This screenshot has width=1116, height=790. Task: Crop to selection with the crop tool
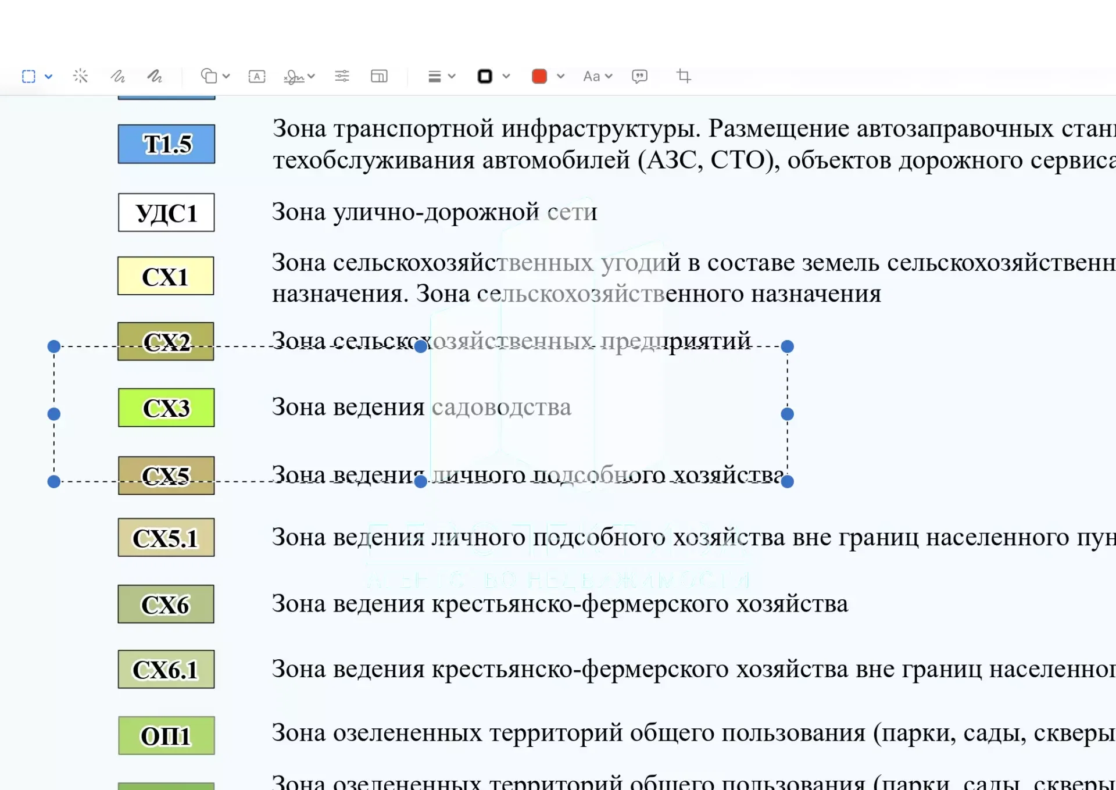(x=684, y=76)
